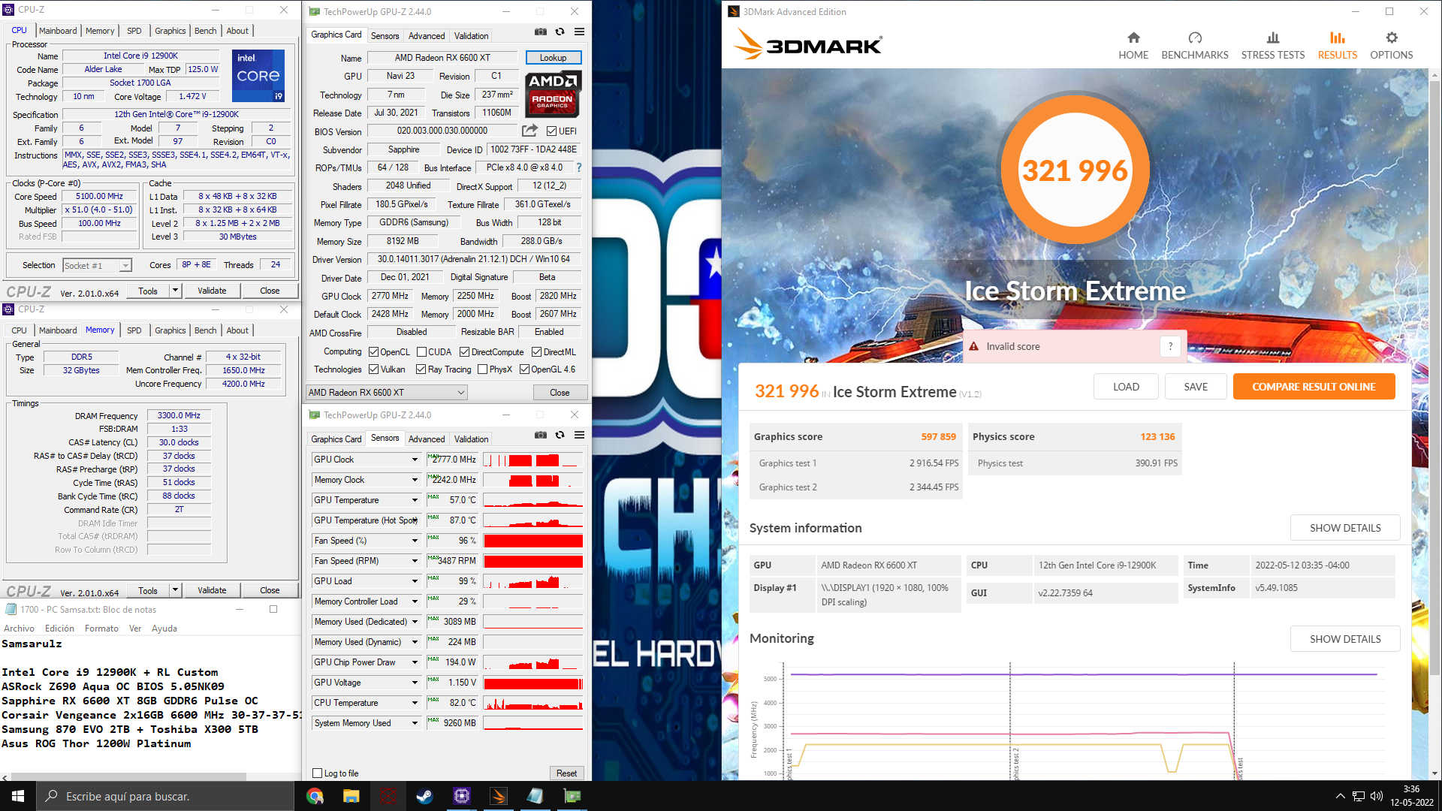Open CPU-Z Socket #1 selection dropdown
The image size is (1442, 811).
(x=97, y=265)
